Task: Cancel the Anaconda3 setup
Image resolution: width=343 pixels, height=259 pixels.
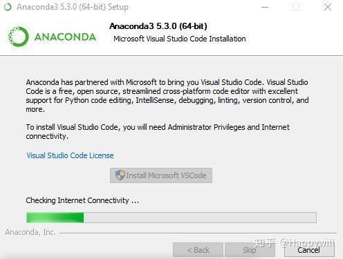Action: pos(309,250)
